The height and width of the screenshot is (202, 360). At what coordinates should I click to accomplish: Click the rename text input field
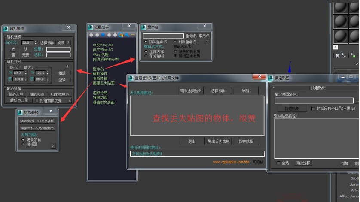(x=163, y=36)
